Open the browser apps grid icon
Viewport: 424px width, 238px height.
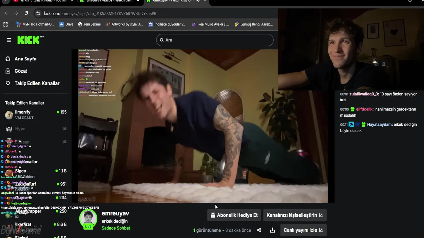tap(5, 24)
